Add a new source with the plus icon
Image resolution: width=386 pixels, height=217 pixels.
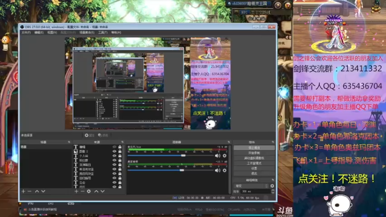coord(76,191)
